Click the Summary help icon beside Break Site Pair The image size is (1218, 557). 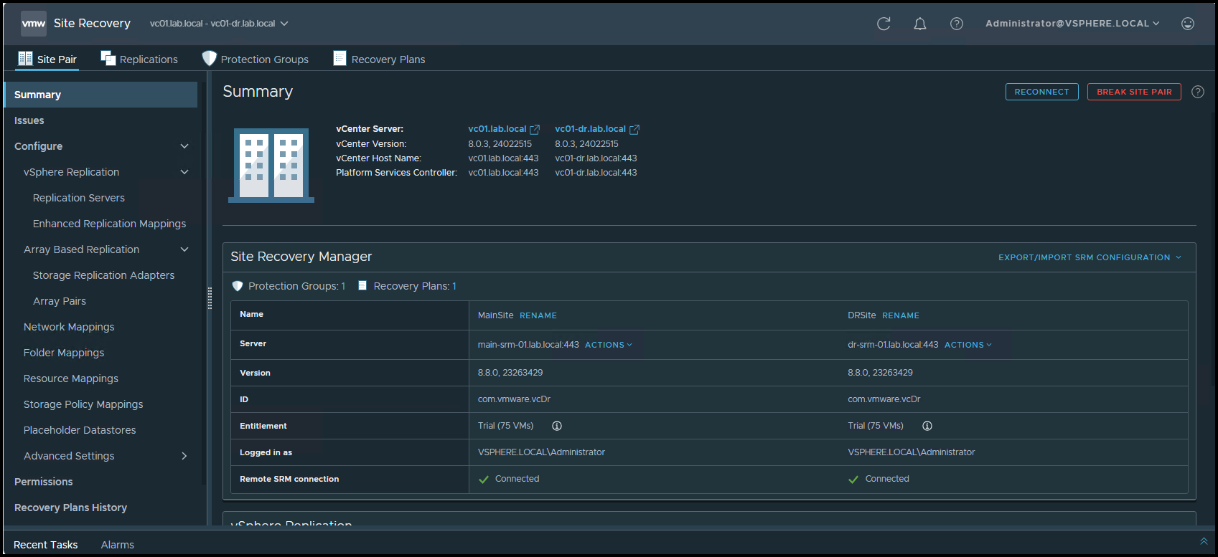(x=1198, y=92)
